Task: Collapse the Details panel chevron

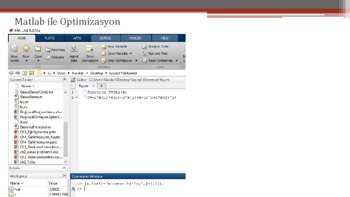Action: point(64,168)
